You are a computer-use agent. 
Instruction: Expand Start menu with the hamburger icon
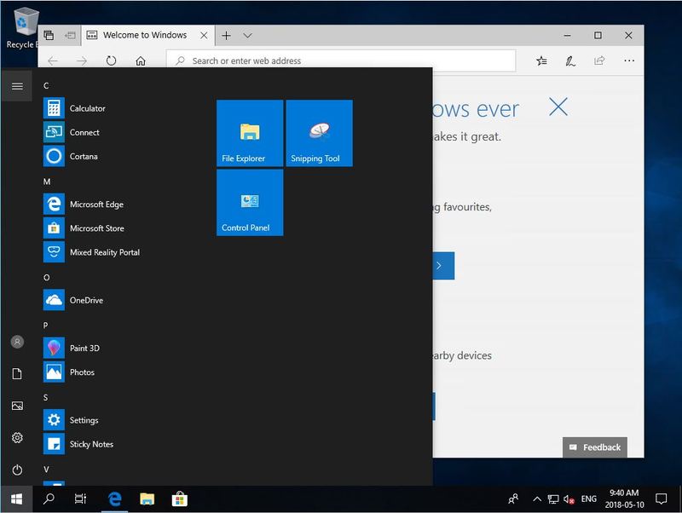tap(17, 85)
